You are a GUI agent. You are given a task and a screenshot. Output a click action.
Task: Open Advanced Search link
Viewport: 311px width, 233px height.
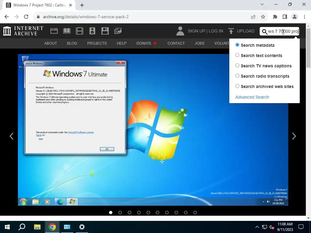[252, 97]
